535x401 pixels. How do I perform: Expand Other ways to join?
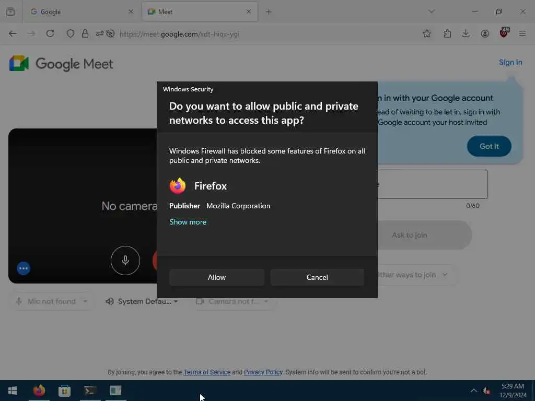point(416,275)
